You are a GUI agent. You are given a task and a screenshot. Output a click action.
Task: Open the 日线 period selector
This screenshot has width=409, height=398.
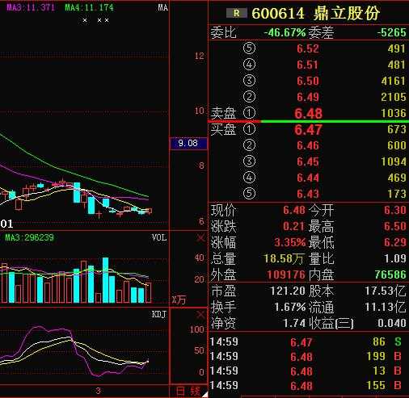click(188, 392)
